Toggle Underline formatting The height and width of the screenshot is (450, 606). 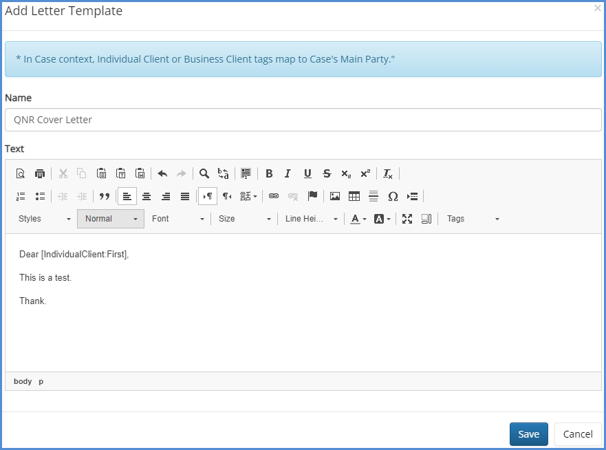coord(307,173)
